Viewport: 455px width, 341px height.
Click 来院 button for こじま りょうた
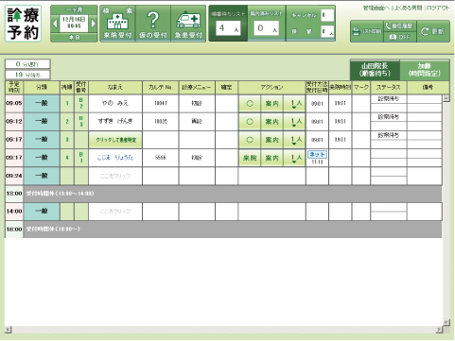click(250, 158)
